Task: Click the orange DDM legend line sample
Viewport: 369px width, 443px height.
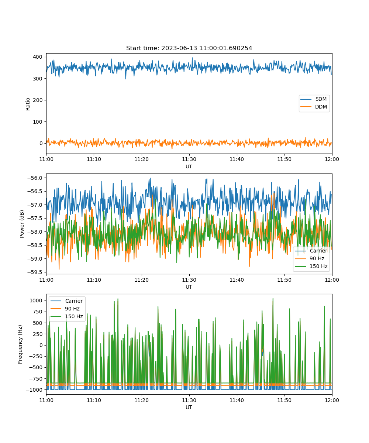Action: [306, 107]
